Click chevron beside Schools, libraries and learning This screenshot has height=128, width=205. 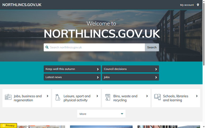(x=197, y=96)
